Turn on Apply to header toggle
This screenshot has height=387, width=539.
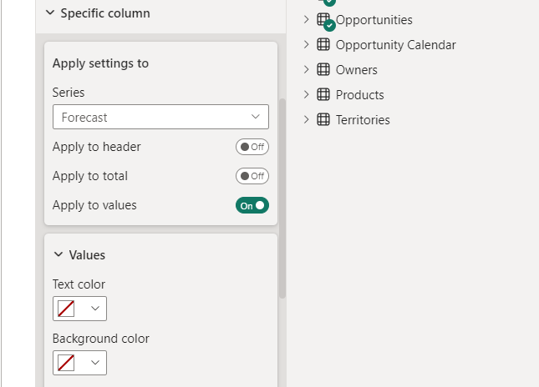coord(252,147)
